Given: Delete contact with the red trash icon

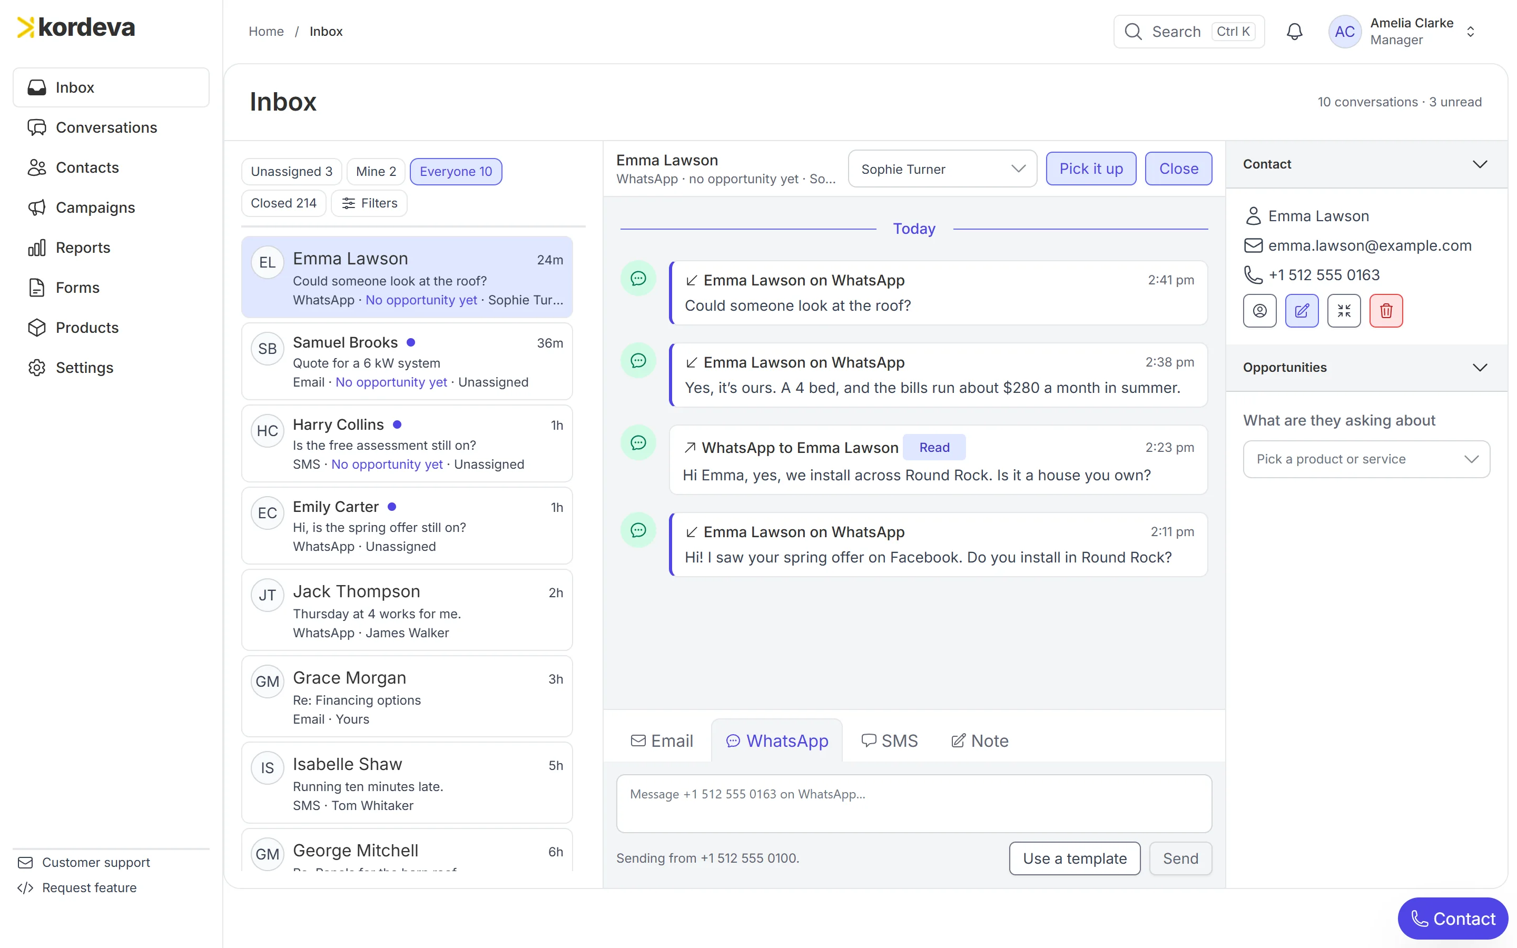Looking at the screenshot, I should (x=1385, y=310).
